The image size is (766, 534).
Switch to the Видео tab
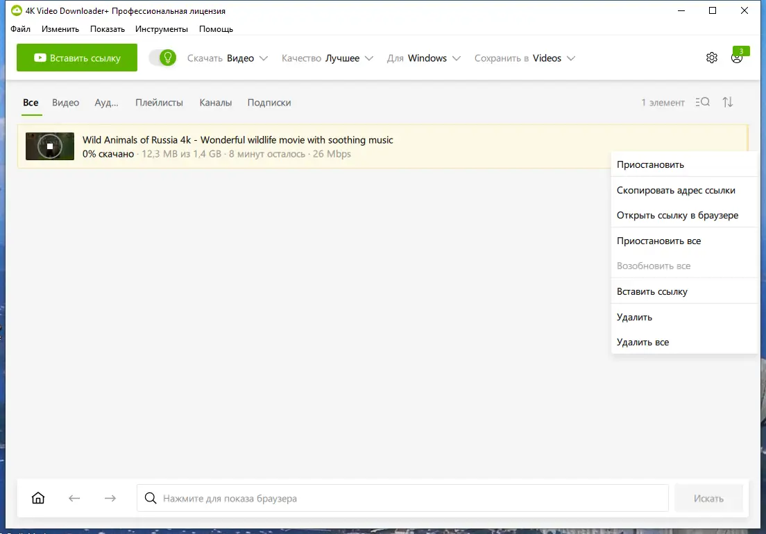point(65,103)
